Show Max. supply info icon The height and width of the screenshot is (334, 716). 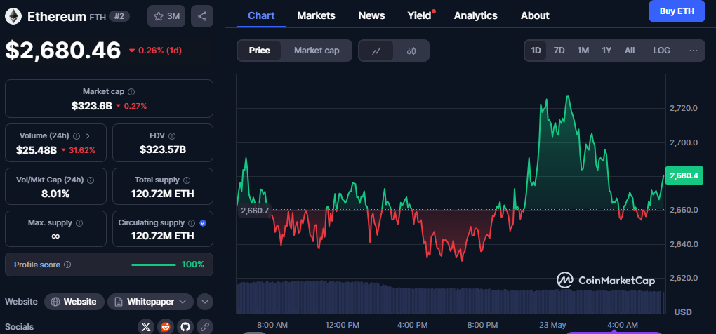coord(79,223)
